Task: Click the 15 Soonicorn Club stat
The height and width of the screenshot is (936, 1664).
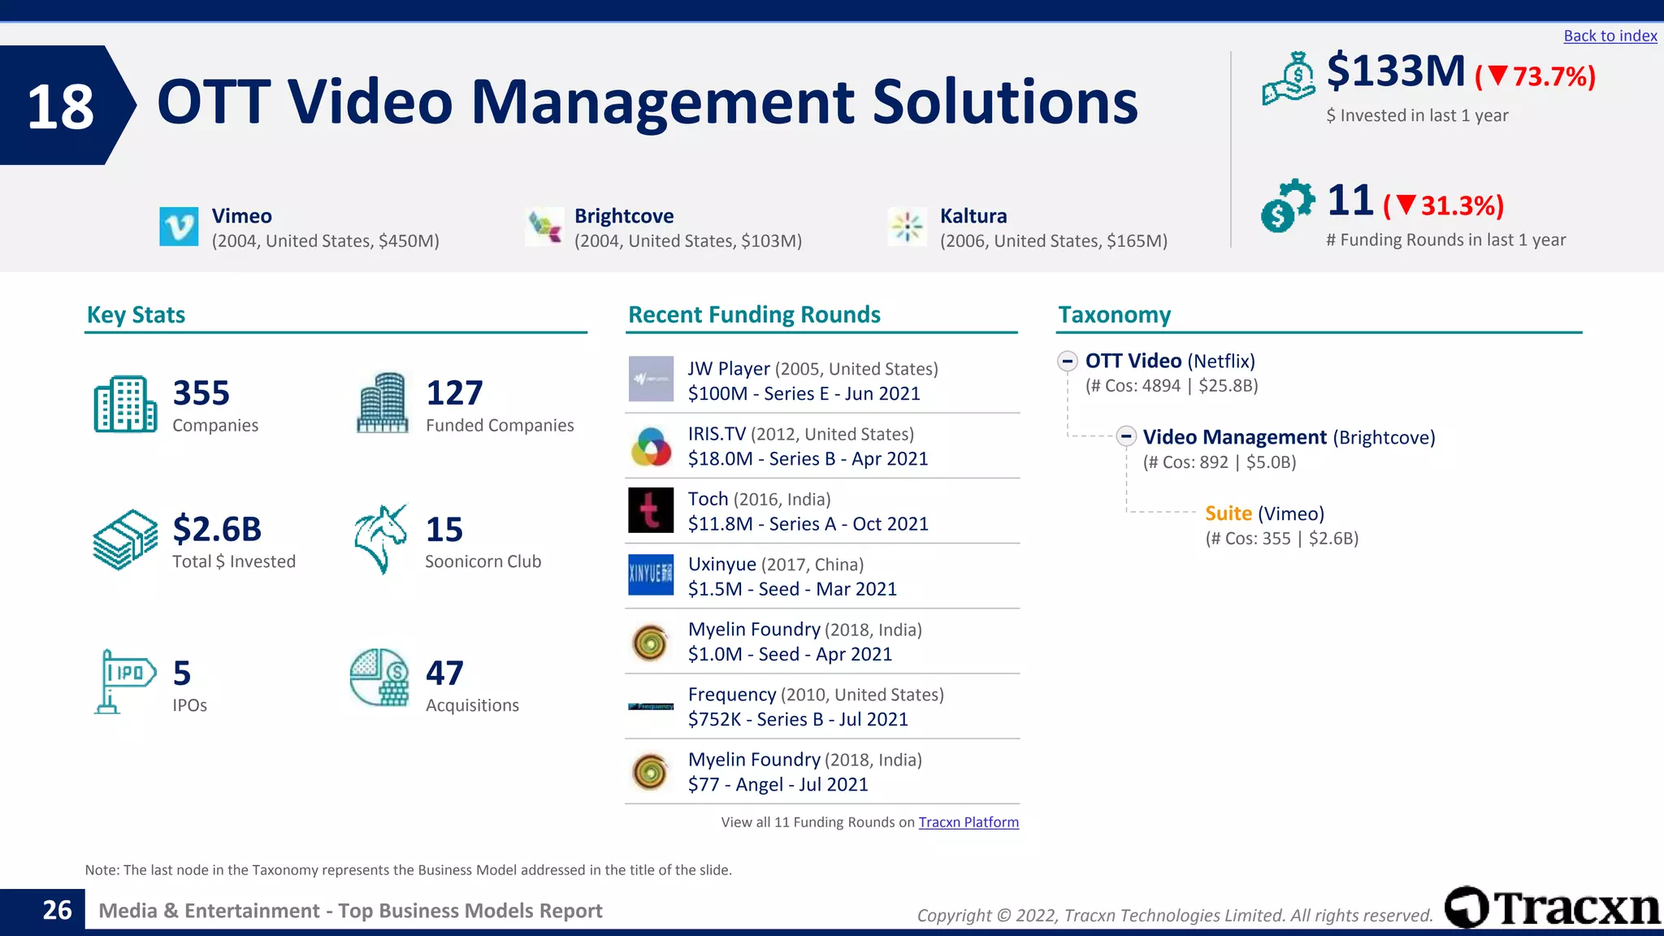Action: [483, 541]
